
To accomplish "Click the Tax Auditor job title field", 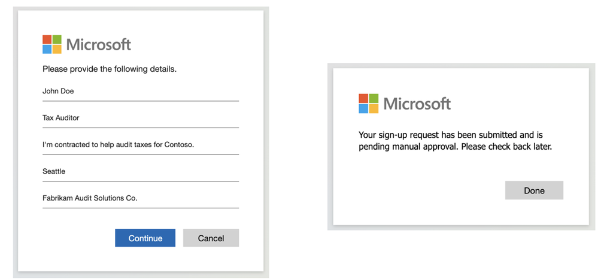I will (x=140, y=118).
